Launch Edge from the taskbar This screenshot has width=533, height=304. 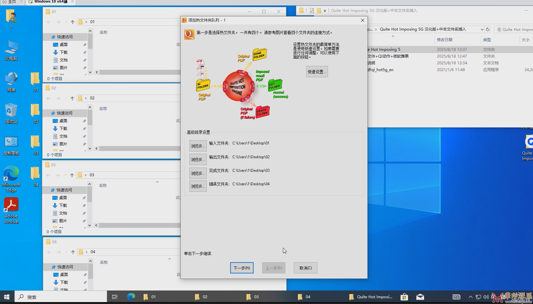coord(131,297)
